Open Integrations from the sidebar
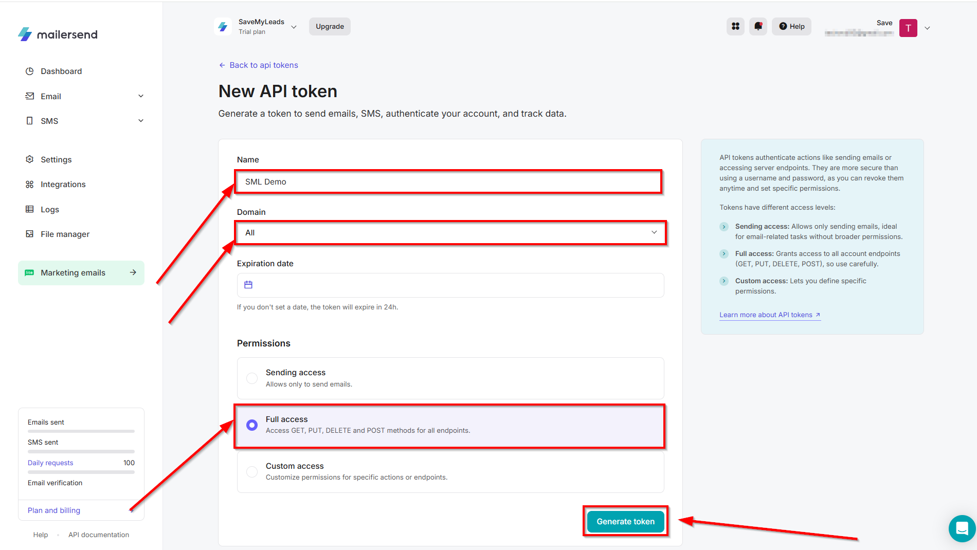Viewport: 977px width, 550px height. [x=63, y=185]
